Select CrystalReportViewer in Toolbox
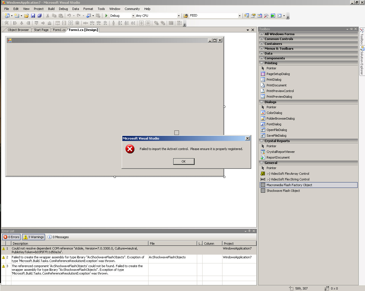 pyautogui.click(x=309, y=152)
